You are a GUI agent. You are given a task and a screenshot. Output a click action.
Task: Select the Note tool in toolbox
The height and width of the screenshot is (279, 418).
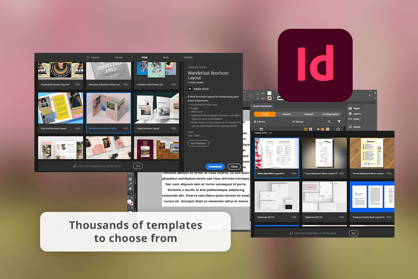coord(130,179)
